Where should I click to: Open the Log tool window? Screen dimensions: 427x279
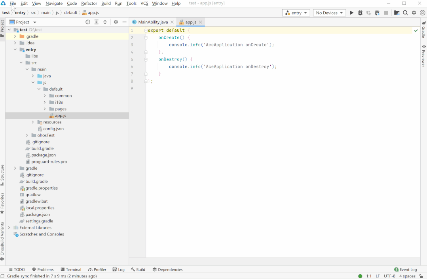(x=118, y=270)
